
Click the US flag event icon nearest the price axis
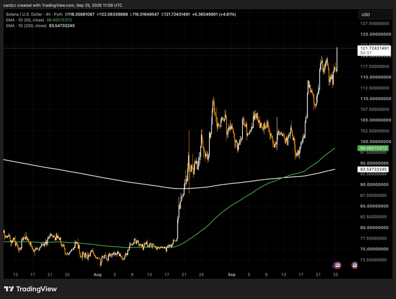pyautogui.click(x=355, y=265)
